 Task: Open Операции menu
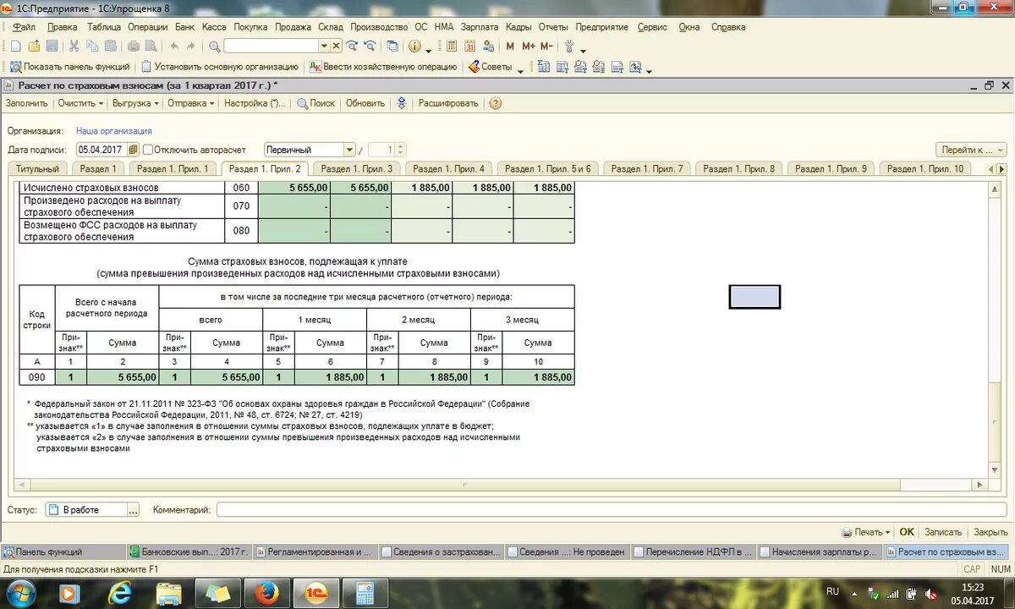[147, 27]
